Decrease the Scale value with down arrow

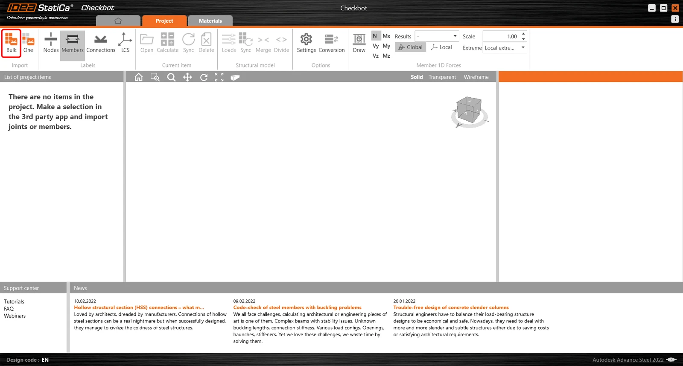523,39
